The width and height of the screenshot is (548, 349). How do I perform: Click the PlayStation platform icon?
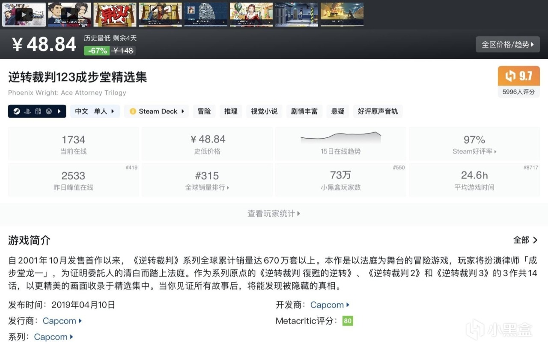coord(27,112)
